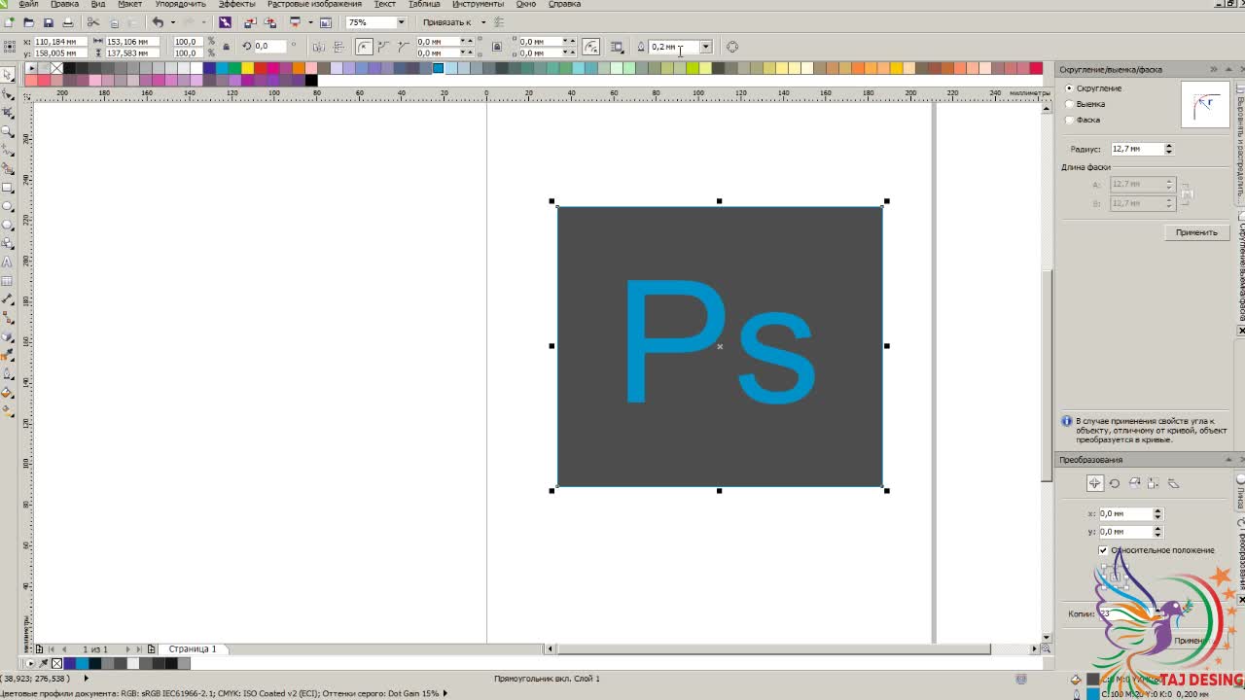Click the relative corner scaling icon
Image resolution: width=1245 pixels, height=700 pixels.
coord(591,47)
